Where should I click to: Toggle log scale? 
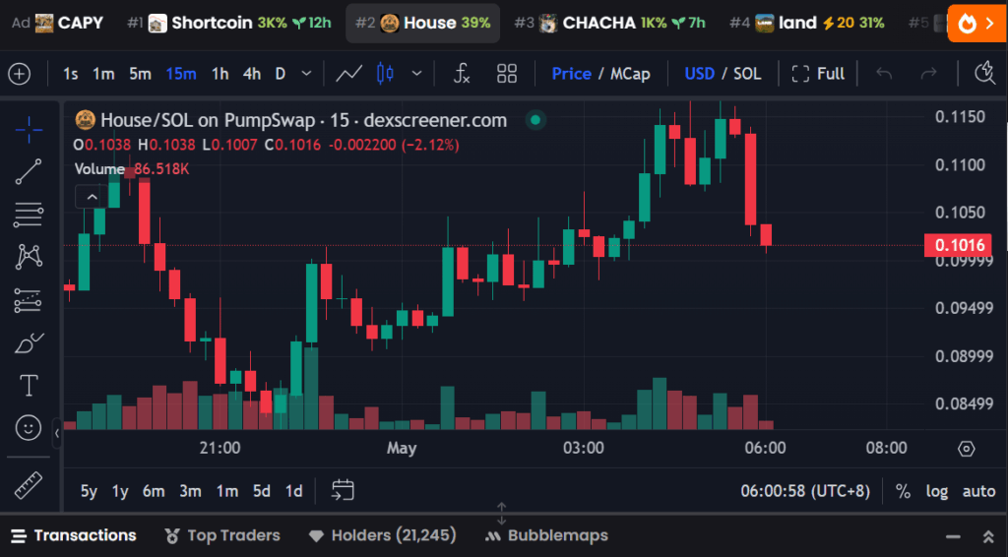pos(937,491)
